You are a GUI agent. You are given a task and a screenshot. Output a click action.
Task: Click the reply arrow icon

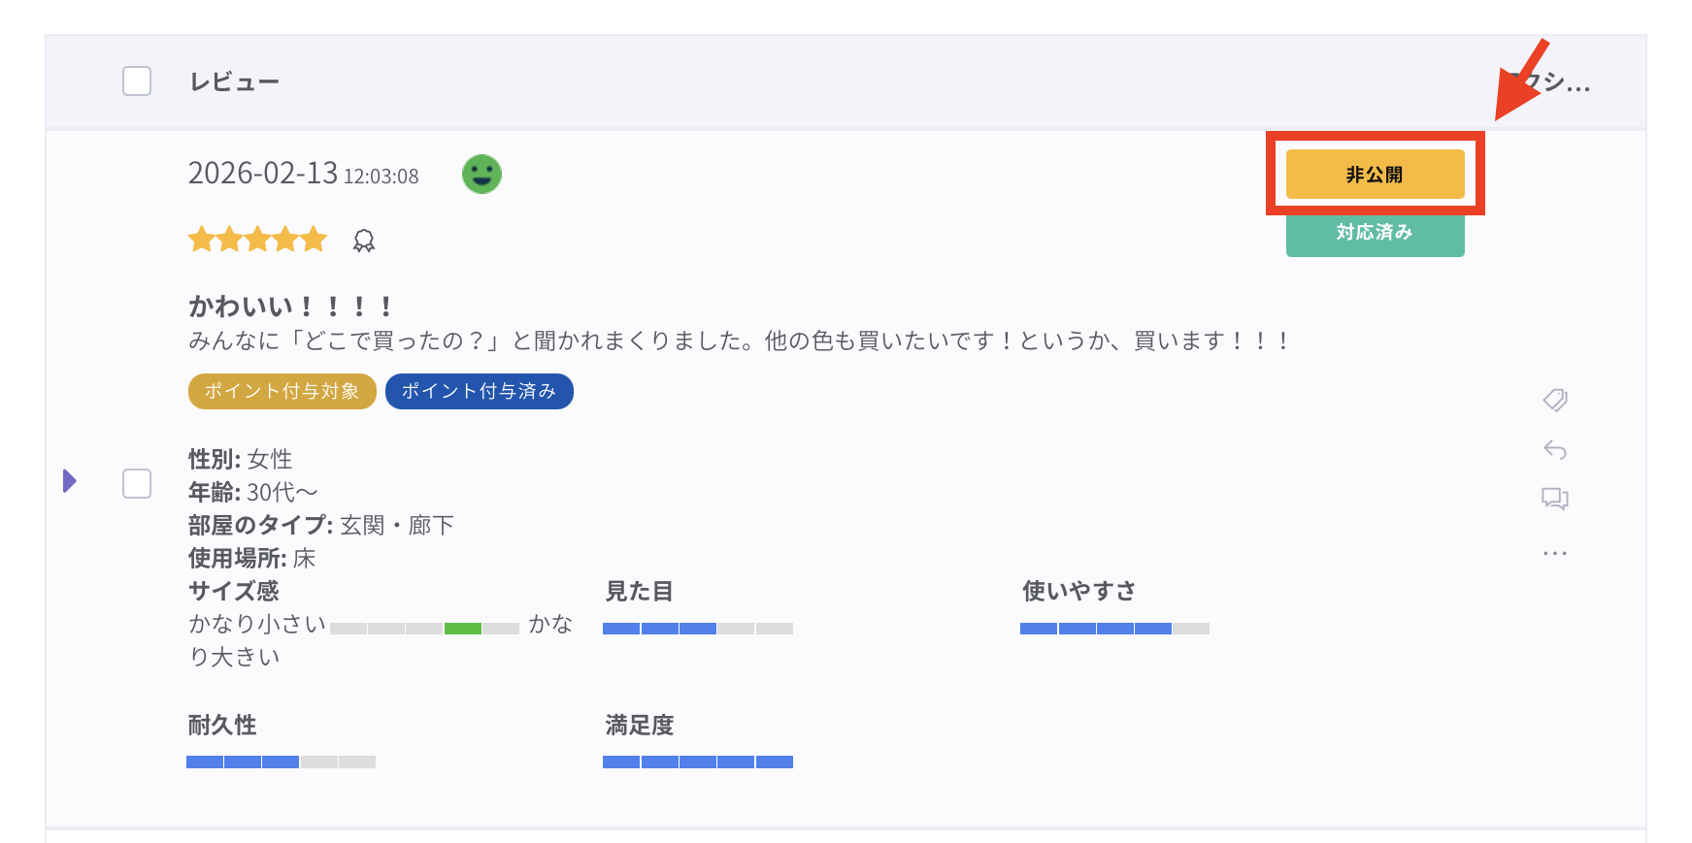click(1555, 449)
